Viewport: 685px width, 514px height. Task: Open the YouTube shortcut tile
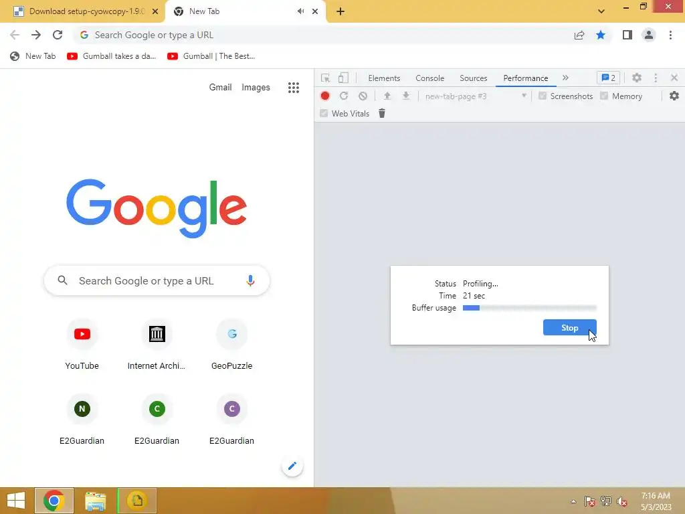82,345
